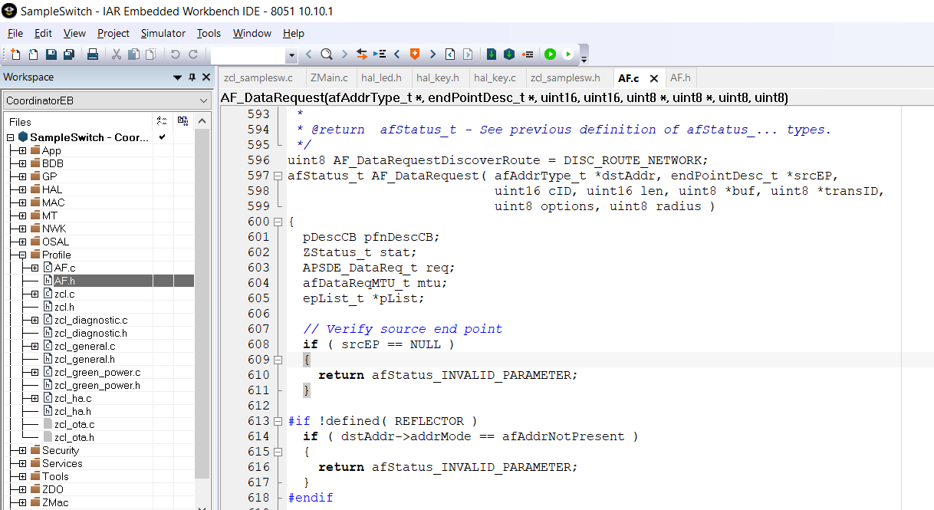The width and height of the screenshot is (934, 510).
Task: Toggle fold marker at line 600
Action: [278, 222]
